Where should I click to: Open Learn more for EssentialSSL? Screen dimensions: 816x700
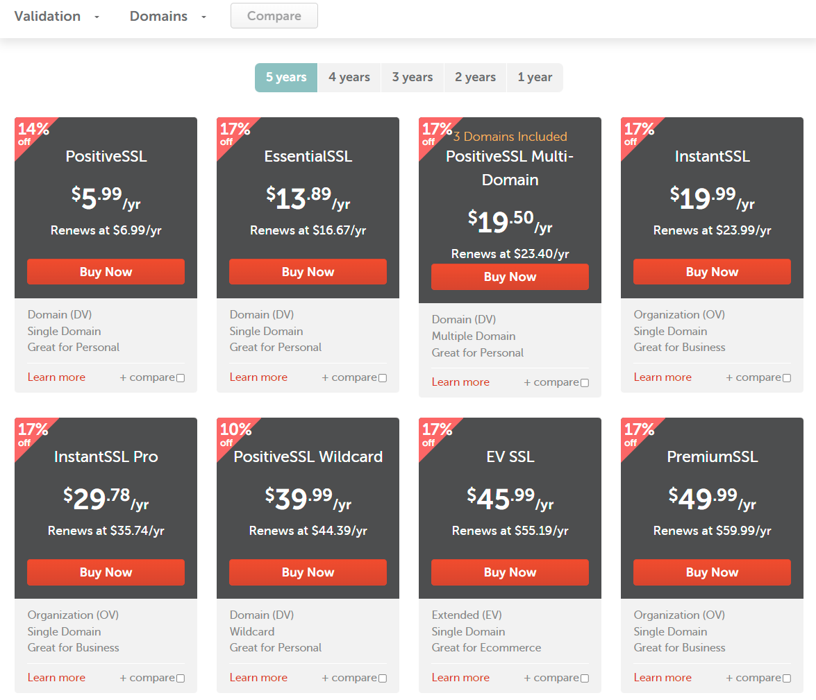[x=258, y=377]
